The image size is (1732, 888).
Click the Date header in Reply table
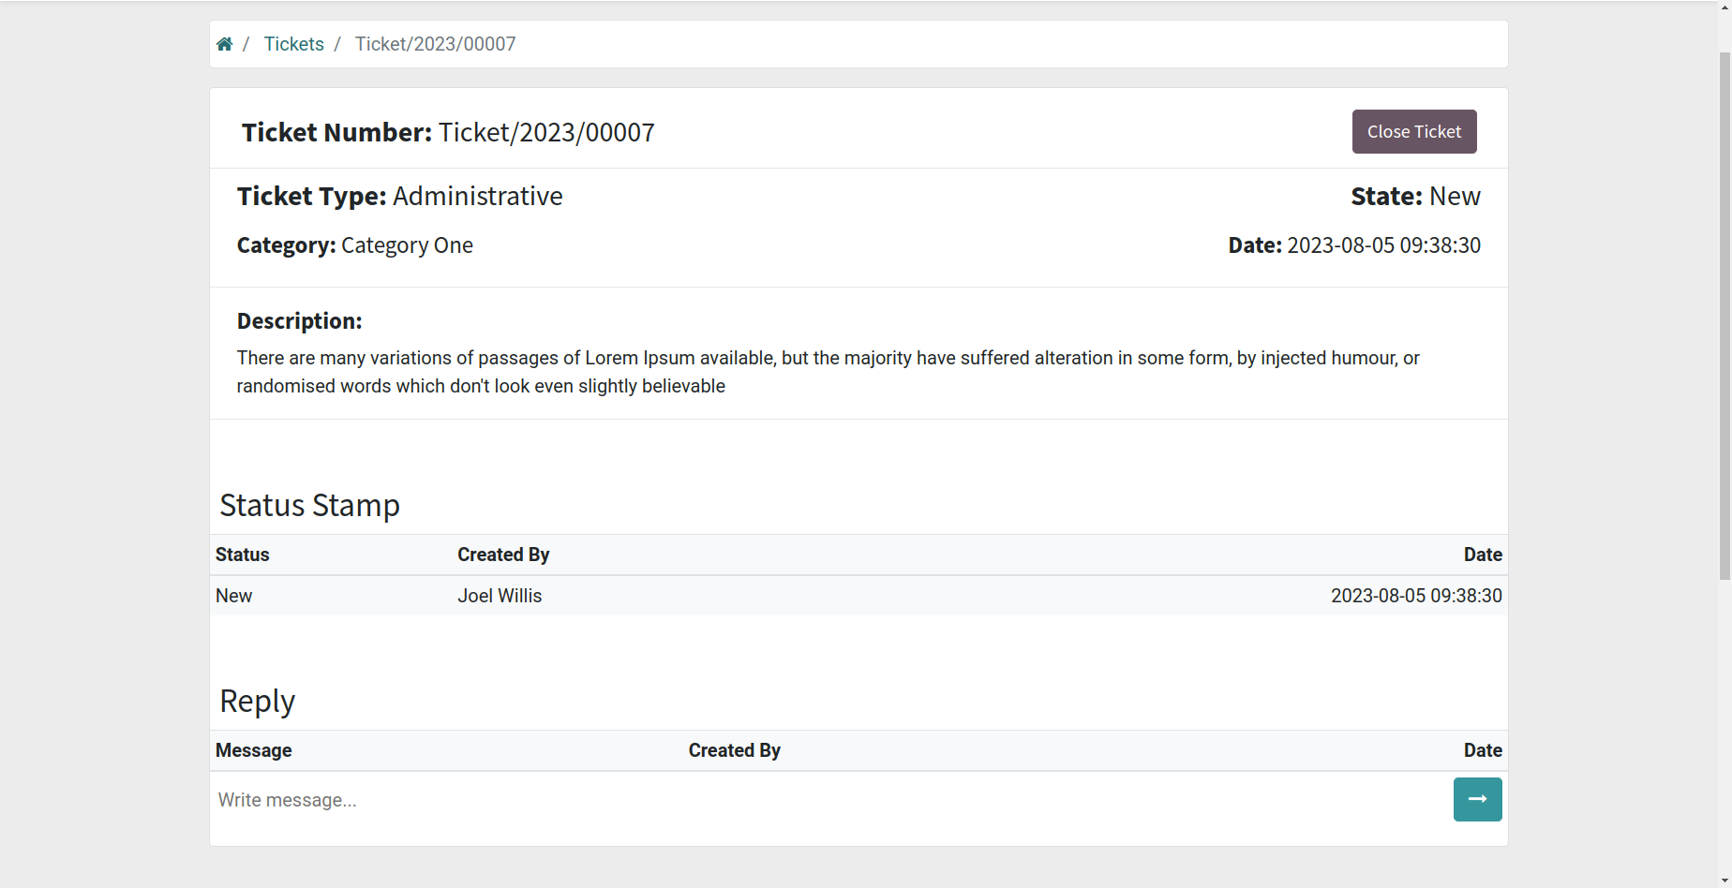(1483, 750)
